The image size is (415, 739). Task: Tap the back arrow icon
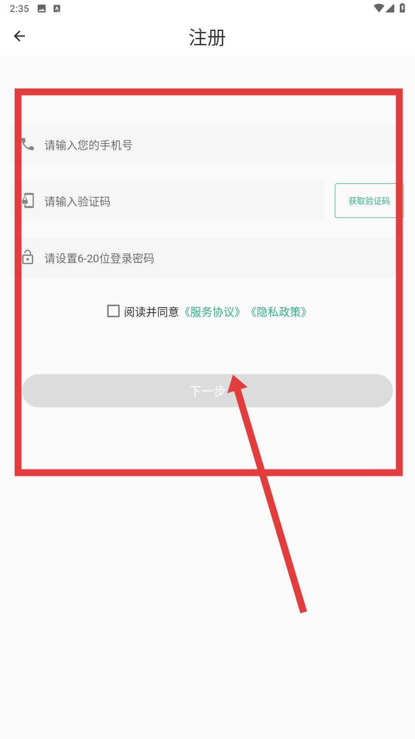(19, 36)
